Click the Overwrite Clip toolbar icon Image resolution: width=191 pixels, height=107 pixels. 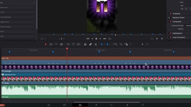(73, 44)
